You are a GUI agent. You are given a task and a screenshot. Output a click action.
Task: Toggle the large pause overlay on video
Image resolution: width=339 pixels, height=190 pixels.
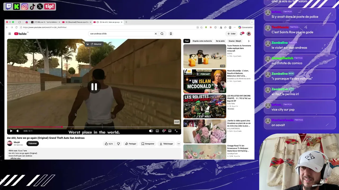pyautogui.click(x=94, y=87)
